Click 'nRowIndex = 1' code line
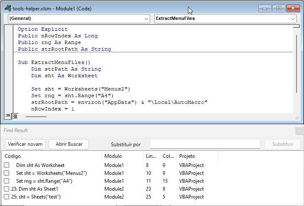This screenshot has height=206, width=304. (x=52, y=109)
